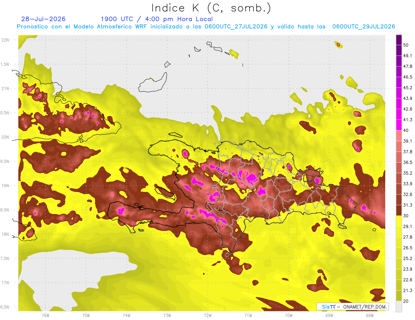The height and width of the screenshot is (320, 415).
Task: Click the colorbar value '35.2'
Action: pos(408,173)
